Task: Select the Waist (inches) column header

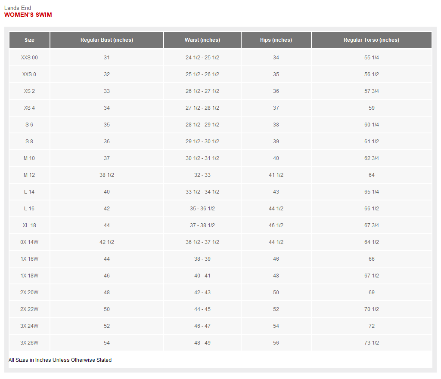Action: point(202,40)
